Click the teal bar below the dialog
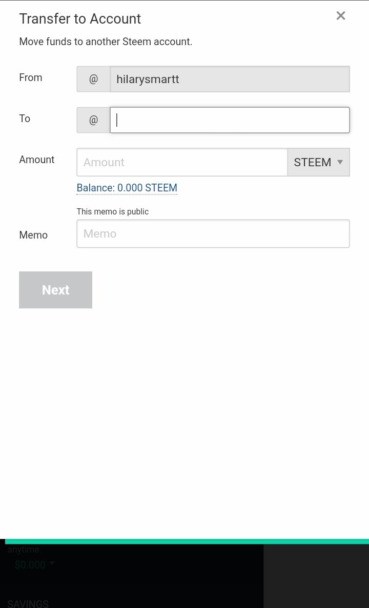 pyautogui.click(x=184, y=541)
